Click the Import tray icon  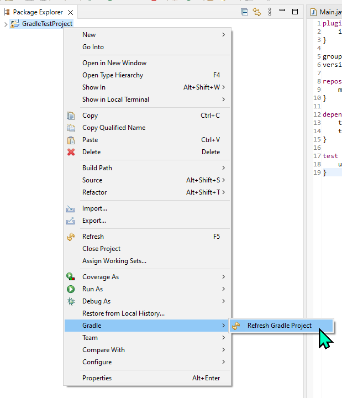tap(71, 209)
